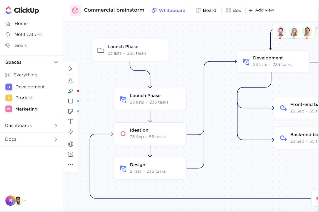This screenshot has width=319, height=212.
Task: Open the website embed tool
Action: pos(70,144)
